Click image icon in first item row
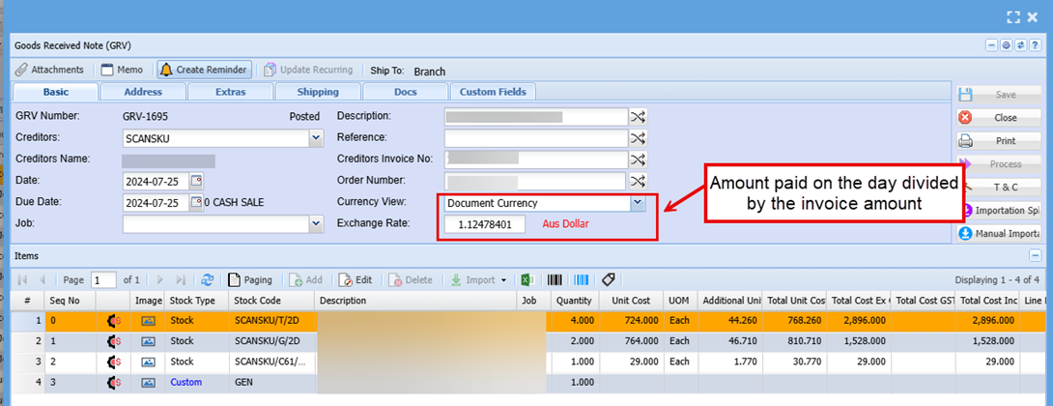 148,320
